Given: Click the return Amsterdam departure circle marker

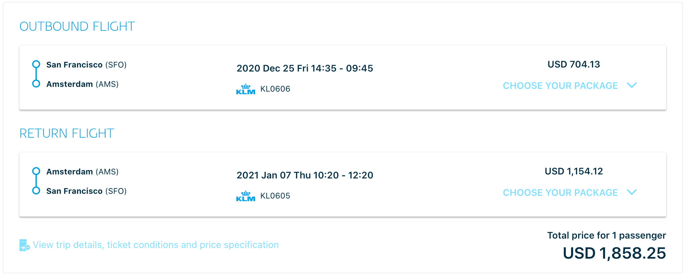Looking at the screenshot, I should point(36,171).
